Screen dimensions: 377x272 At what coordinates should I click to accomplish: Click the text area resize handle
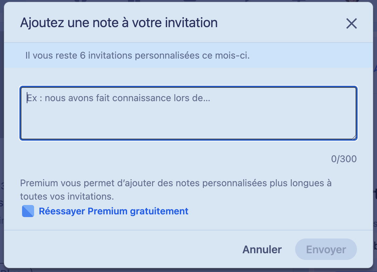(x=354, y=137)
